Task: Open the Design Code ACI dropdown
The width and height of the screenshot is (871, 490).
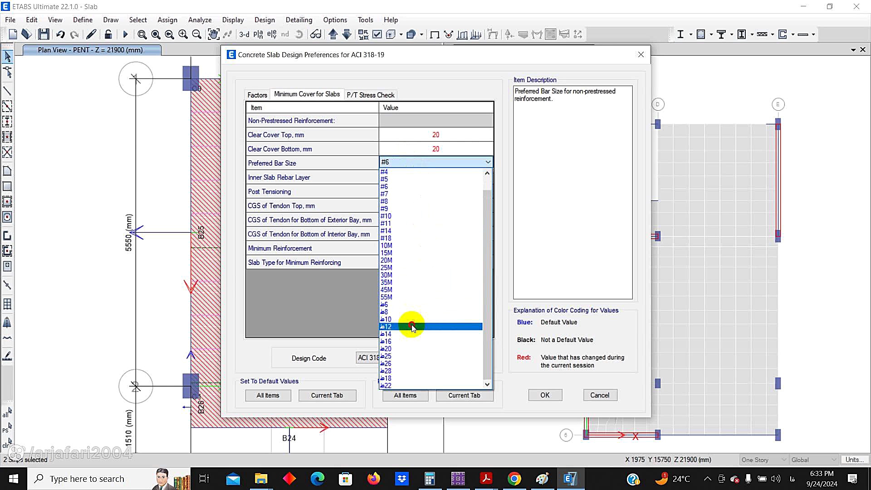Action: pos(368,358)
